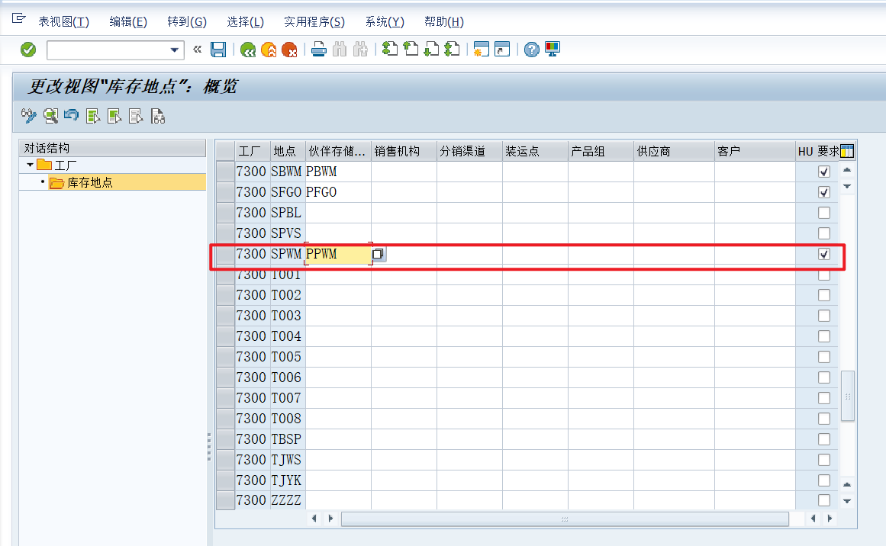The width and height of the screenshot is (886, 546).
Task: Open the 编辑(E) menu
Action: click(x=128, y=21)
